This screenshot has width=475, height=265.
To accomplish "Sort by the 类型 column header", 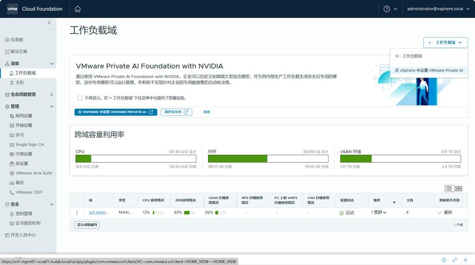I will click(x=122, y=200).
